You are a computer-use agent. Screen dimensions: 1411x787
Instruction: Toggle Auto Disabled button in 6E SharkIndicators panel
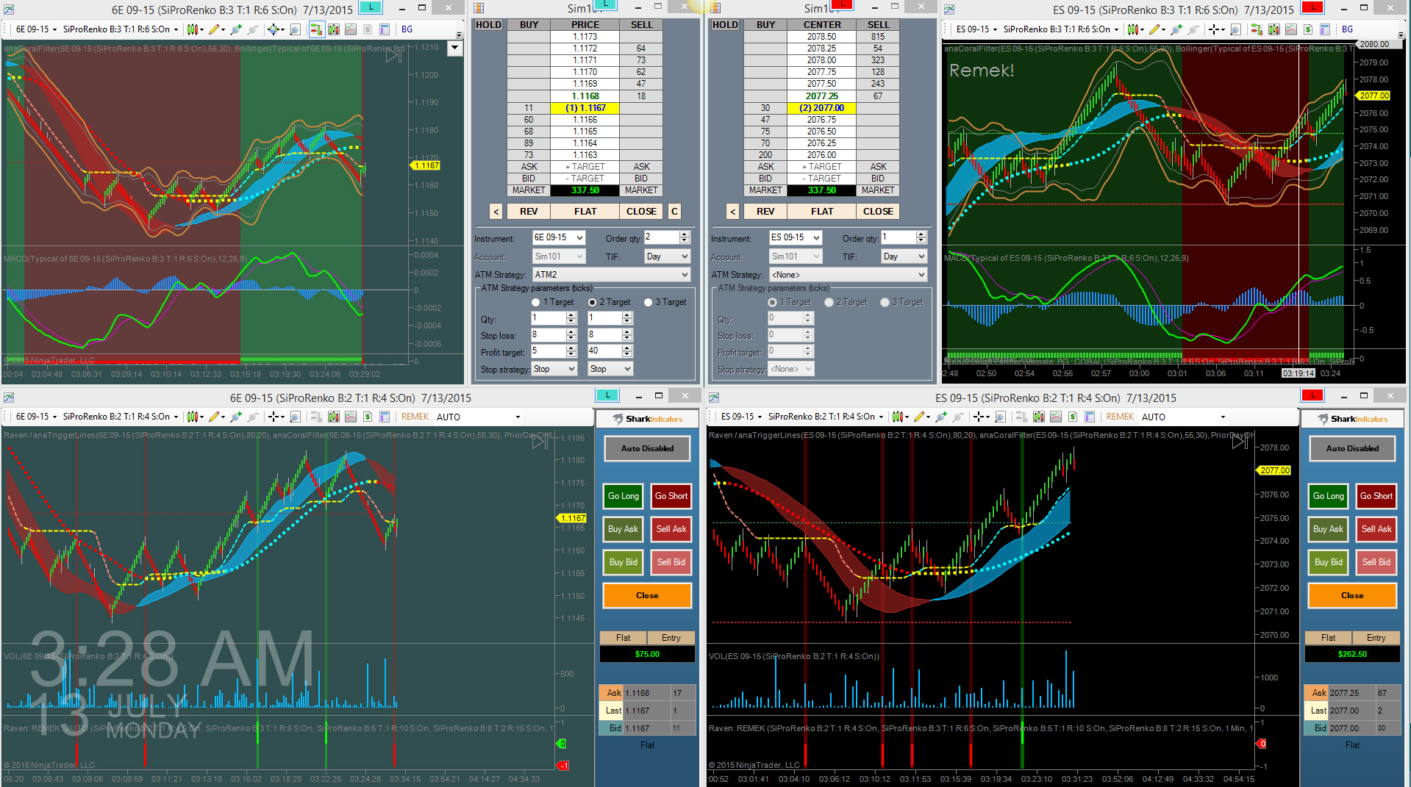(x=647, y=448)
